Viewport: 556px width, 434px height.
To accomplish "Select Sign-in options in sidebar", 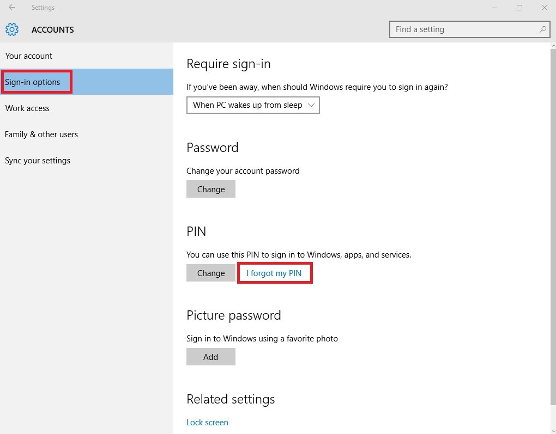I will tap(33, 82).
